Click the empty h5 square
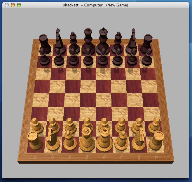Screen dimensions: 192x182 [149, 87]
